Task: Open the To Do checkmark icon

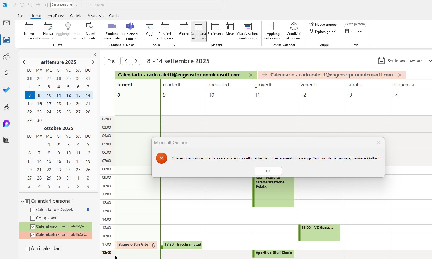Action: coord(6,90)
